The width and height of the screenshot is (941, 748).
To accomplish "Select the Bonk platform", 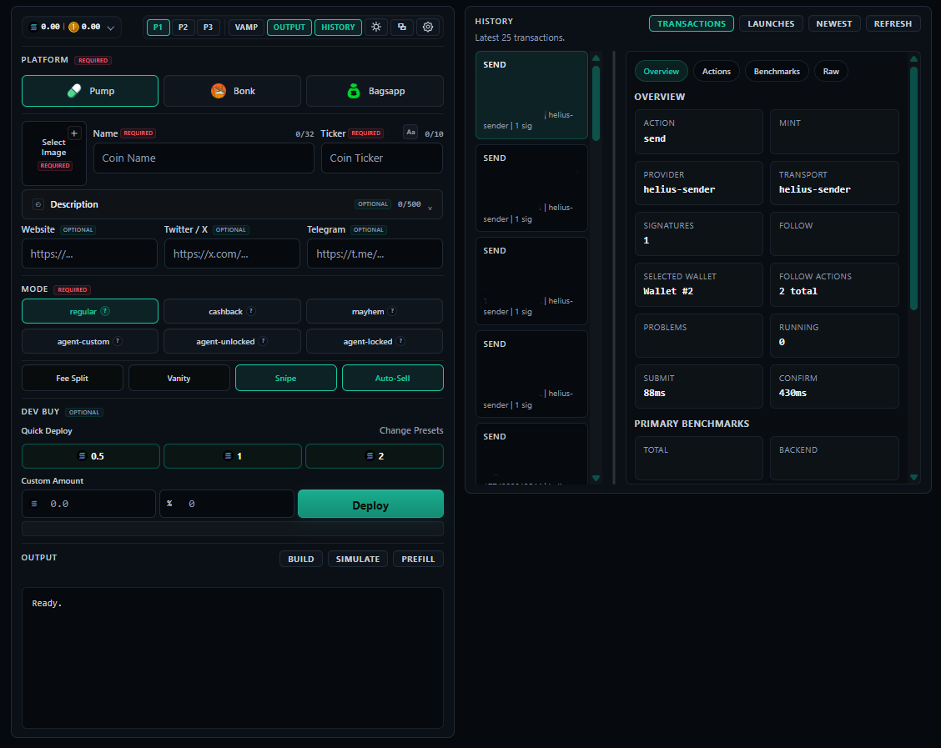I will (x=232, y=91).
